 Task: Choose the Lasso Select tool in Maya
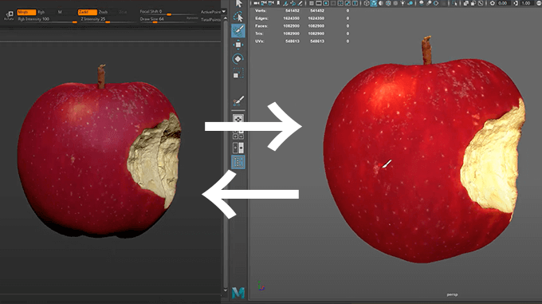(x=238, y=17)
